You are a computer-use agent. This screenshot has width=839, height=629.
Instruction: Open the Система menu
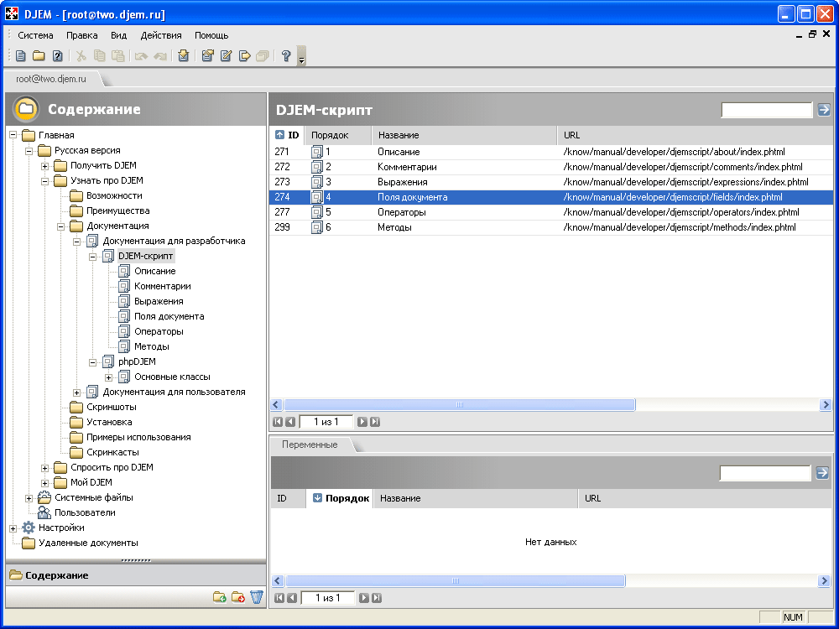(x=35, y=35)
